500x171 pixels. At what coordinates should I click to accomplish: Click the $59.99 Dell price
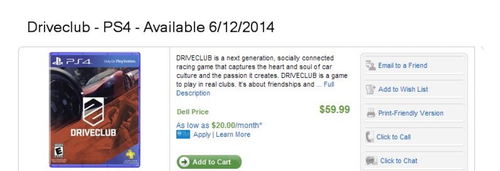point(335,110)
